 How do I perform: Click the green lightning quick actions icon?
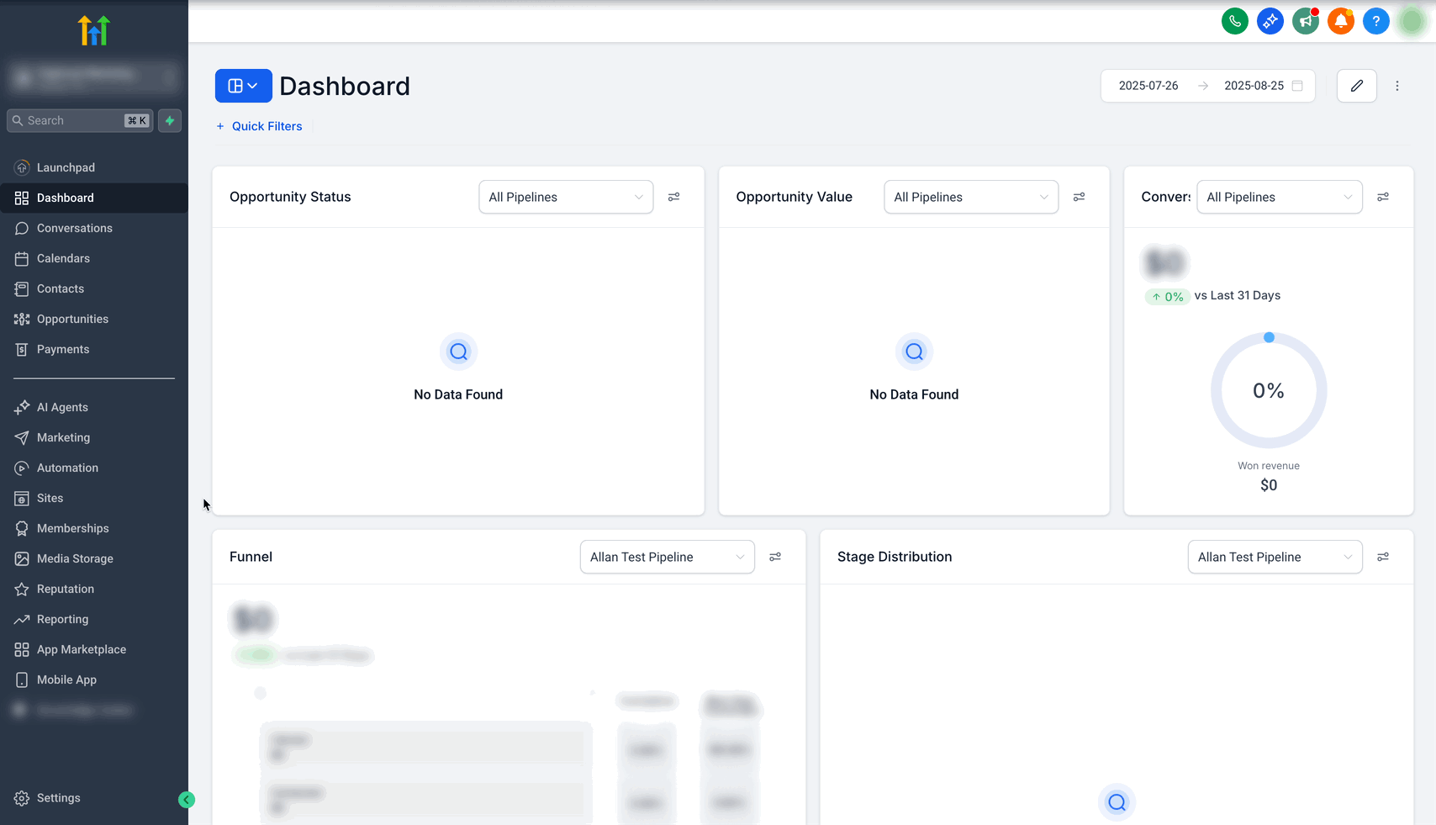pyautogui.click(x=170, y=120)
